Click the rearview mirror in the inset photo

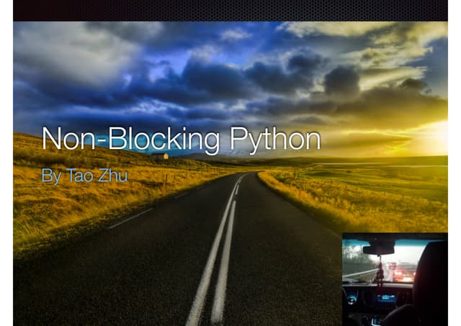pyautogui.click(x=378, y=249)
